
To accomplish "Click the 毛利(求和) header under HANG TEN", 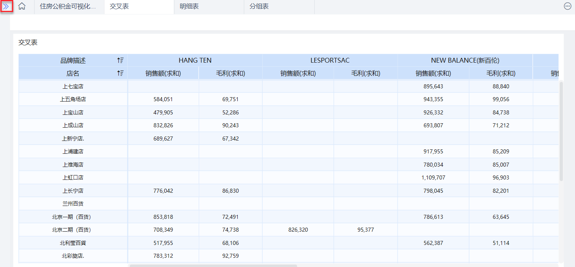I will (x=230, y=73).
